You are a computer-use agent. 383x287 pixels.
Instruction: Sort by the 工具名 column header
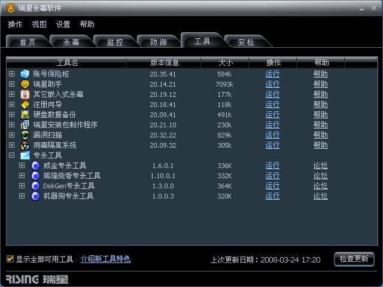click(66, 63)
